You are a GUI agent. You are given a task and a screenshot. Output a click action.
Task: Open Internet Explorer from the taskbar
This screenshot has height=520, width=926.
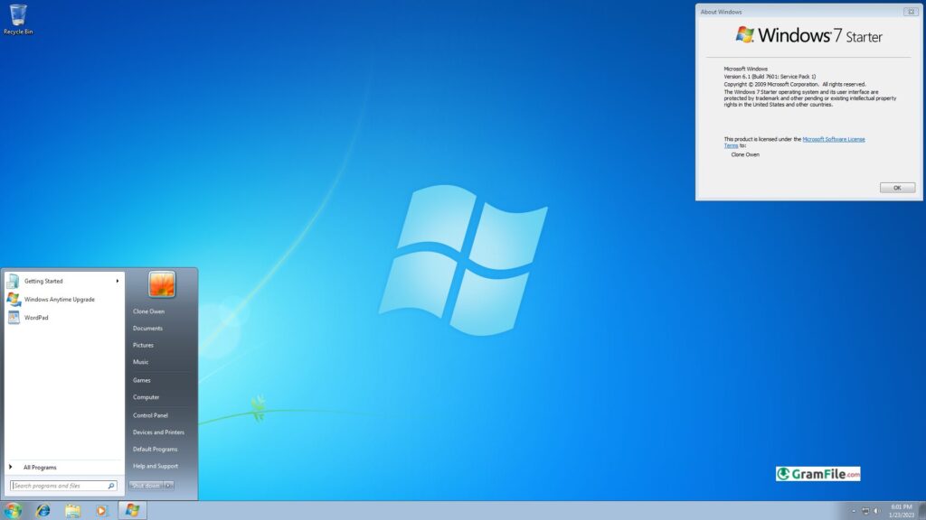click(x=43, y=510)
